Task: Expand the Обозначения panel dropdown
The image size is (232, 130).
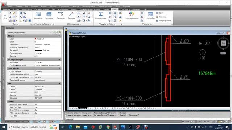Action: (74, 24)
